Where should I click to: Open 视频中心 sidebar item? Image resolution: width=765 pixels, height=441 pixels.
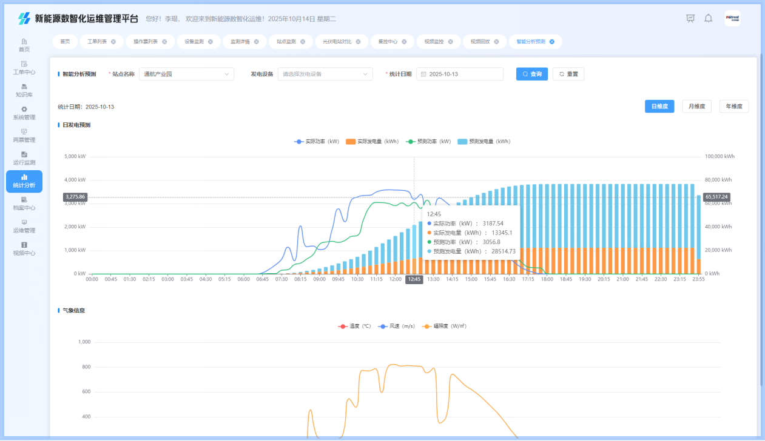coord(24,248)
